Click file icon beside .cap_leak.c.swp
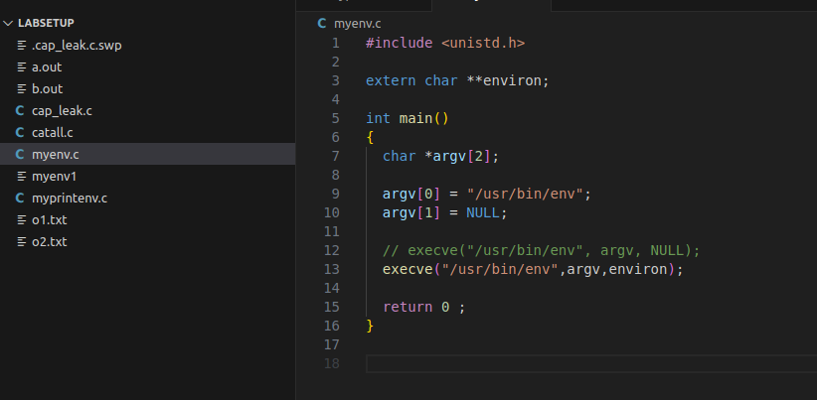This screenshot has width=817, height=400. pos(21,46)
